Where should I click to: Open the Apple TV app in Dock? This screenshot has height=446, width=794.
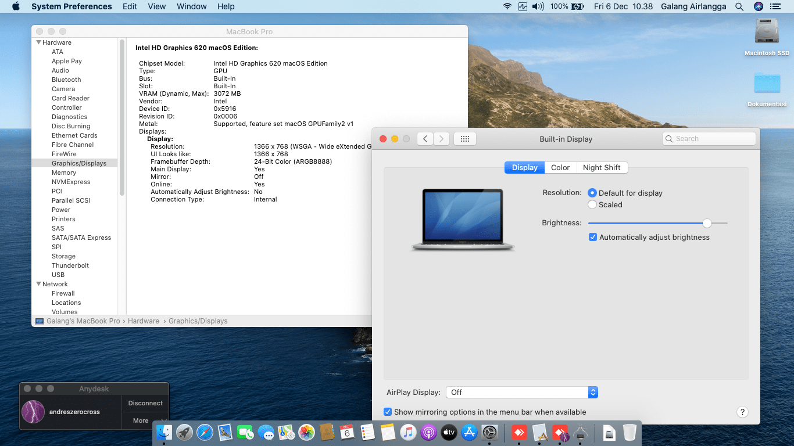tap(449, 432)
